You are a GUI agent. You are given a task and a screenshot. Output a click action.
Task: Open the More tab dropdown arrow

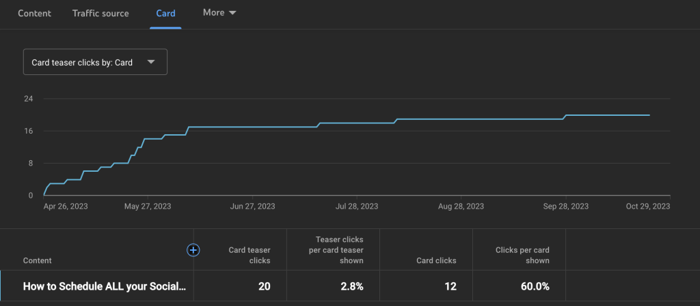coord(232,13)
